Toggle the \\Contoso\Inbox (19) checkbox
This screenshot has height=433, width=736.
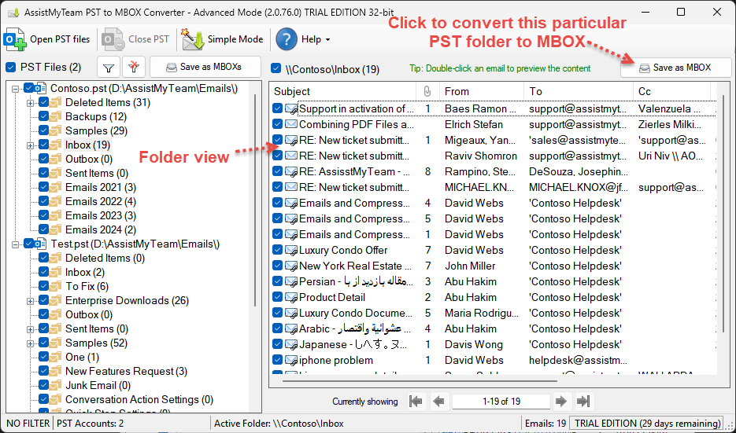pos(276,69)
